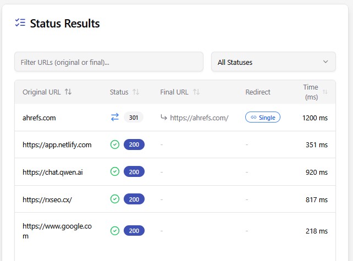Viewport: 353px width, 261px height.
Task: Click the green check icon for chat.qwen.ai
Action: (115, 172)
